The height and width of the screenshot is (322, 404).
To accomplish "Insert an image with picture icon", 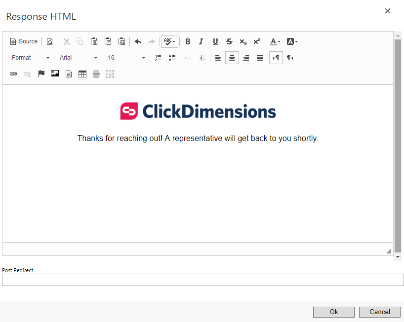I will click(x=55, y=74).
